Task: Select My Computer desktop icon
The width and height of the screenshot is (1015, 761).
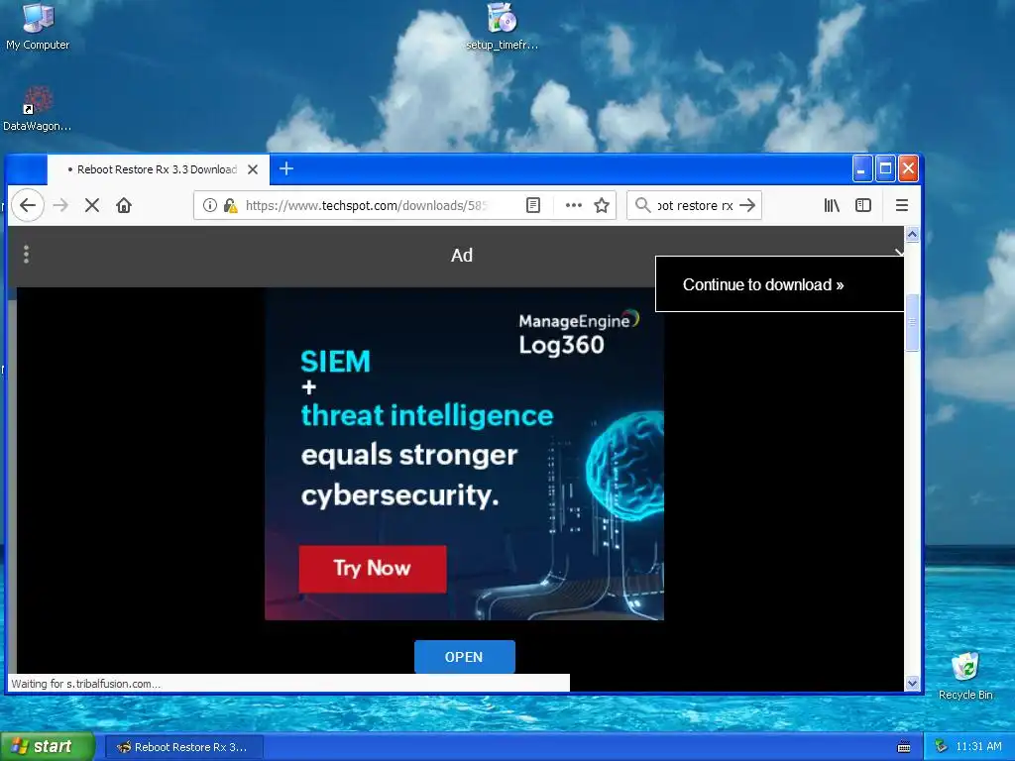Action: (38, 27)
